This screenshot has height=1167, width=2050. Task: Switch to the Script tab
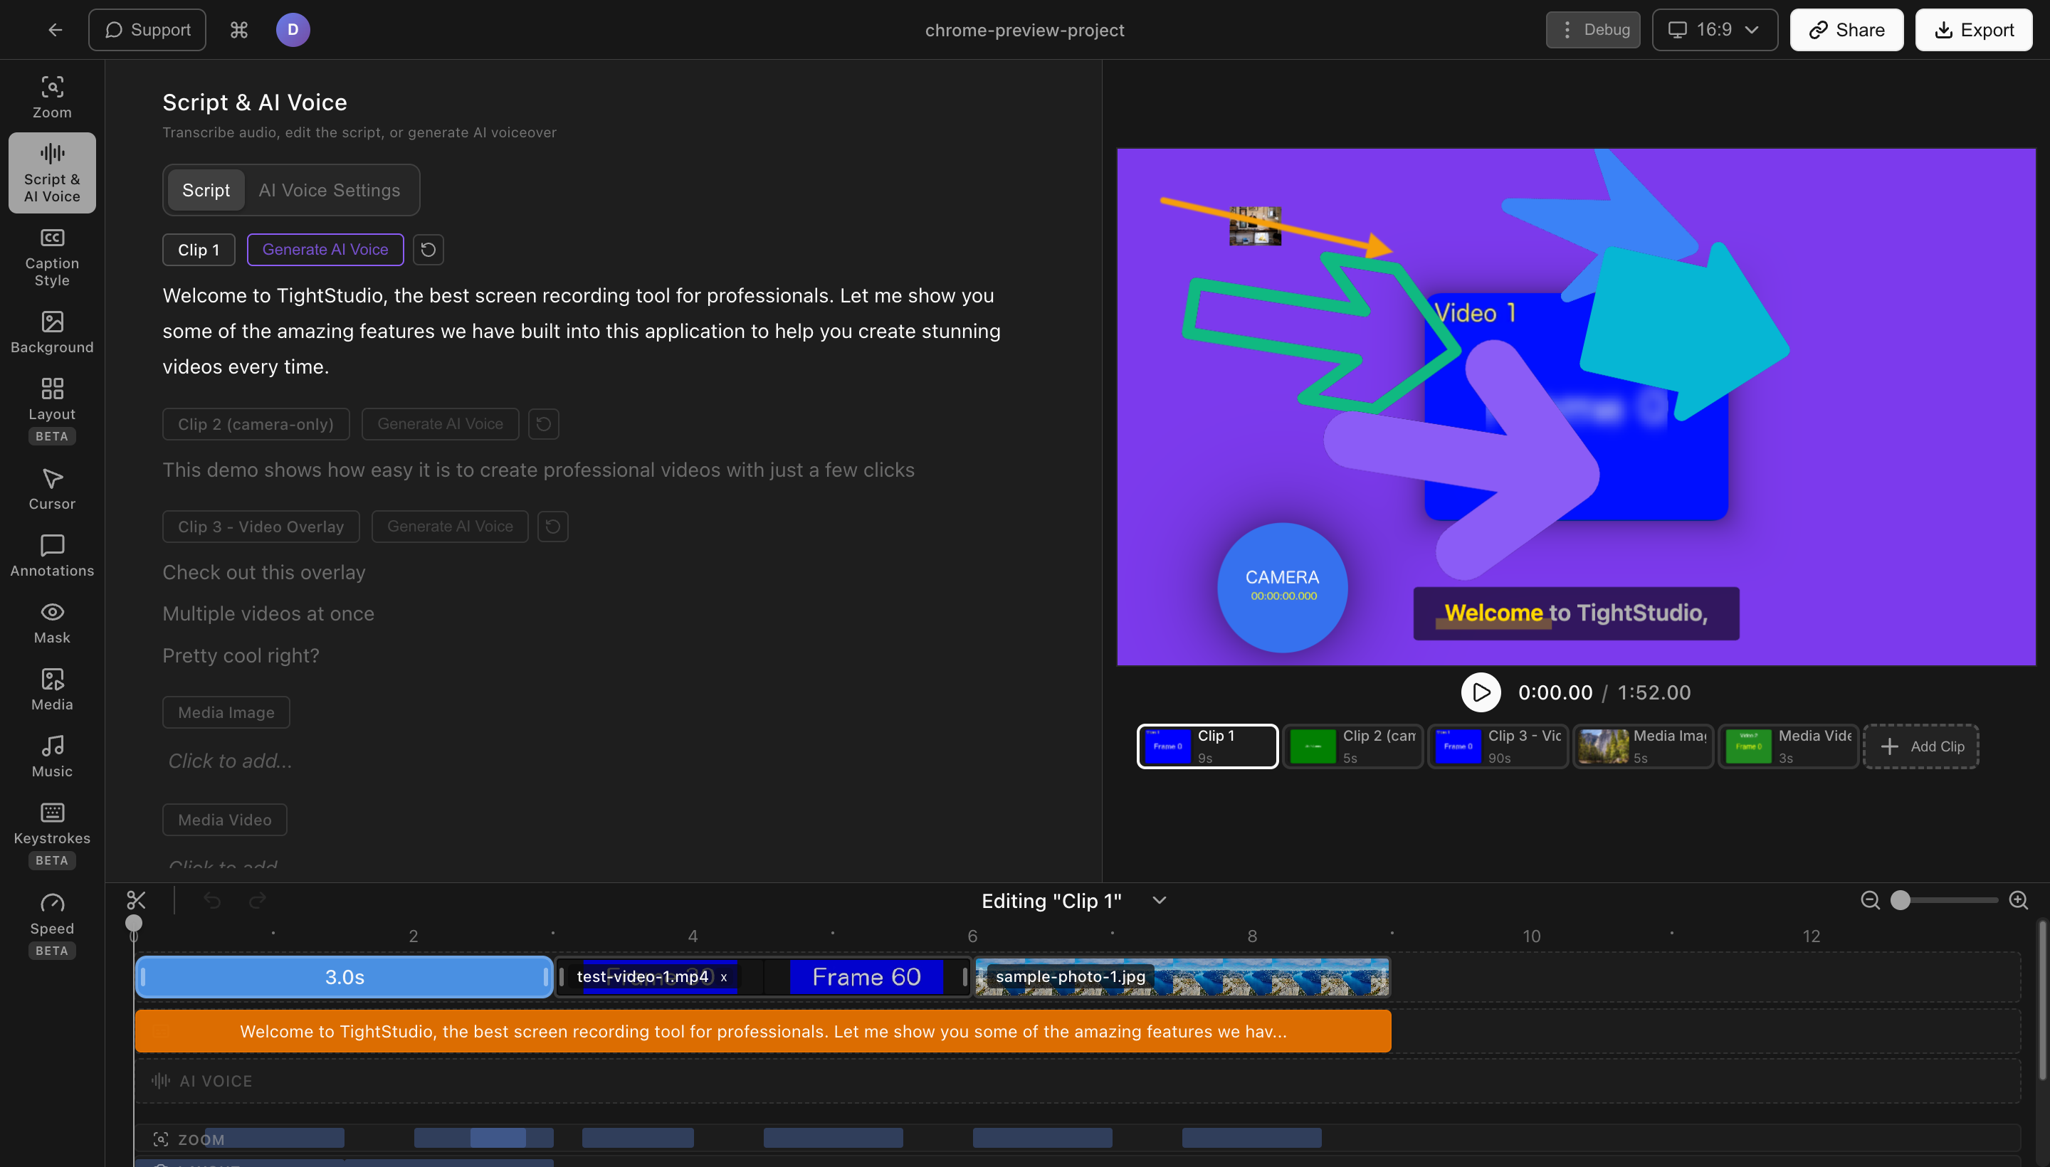206,190
